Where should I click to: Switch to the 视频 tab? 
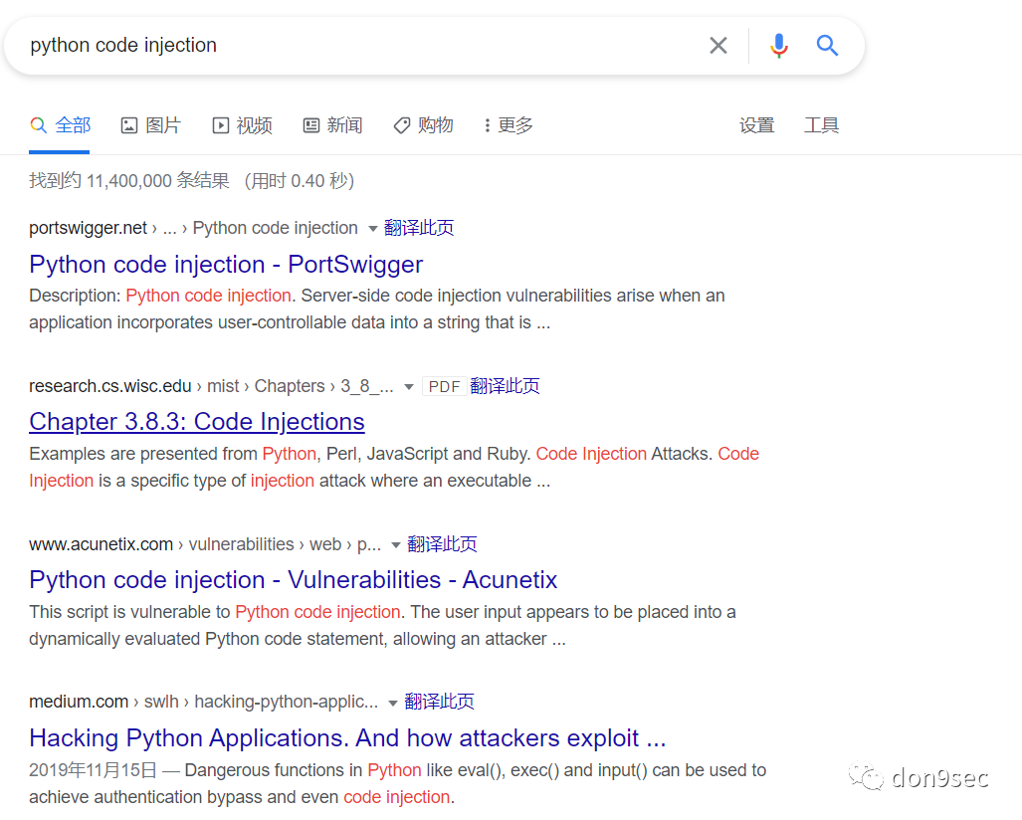point(242,125)
